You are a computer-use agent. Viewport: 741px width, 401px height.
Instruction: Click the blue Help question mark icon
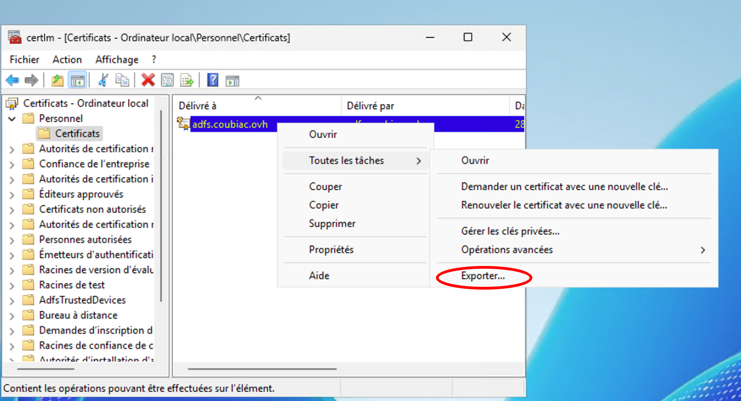click(x=212, y=80)
